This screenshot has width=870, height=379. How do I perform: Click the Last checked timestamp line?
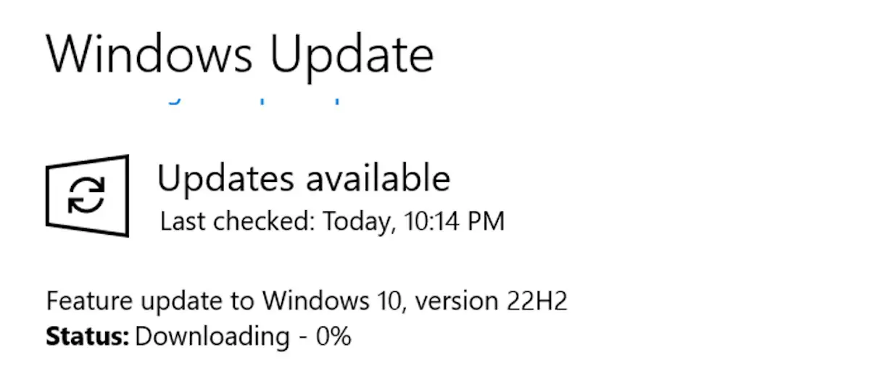click(332, 221)
